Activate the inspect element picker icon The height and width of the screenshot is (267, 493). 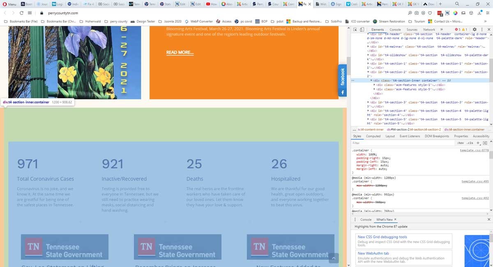355,30
